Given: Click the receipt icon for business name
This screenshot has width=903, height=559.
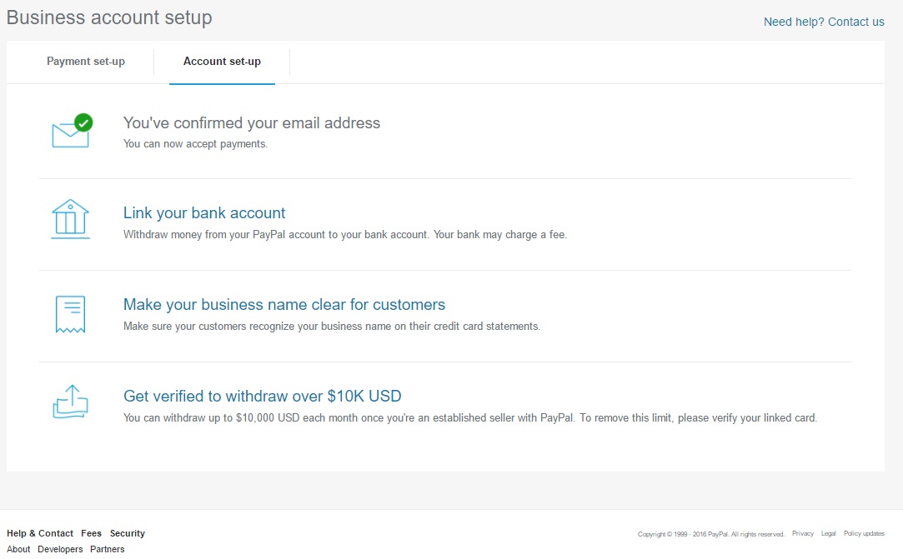Looking at the screenshot, I should pyautogui.click(x=70, y=314).
